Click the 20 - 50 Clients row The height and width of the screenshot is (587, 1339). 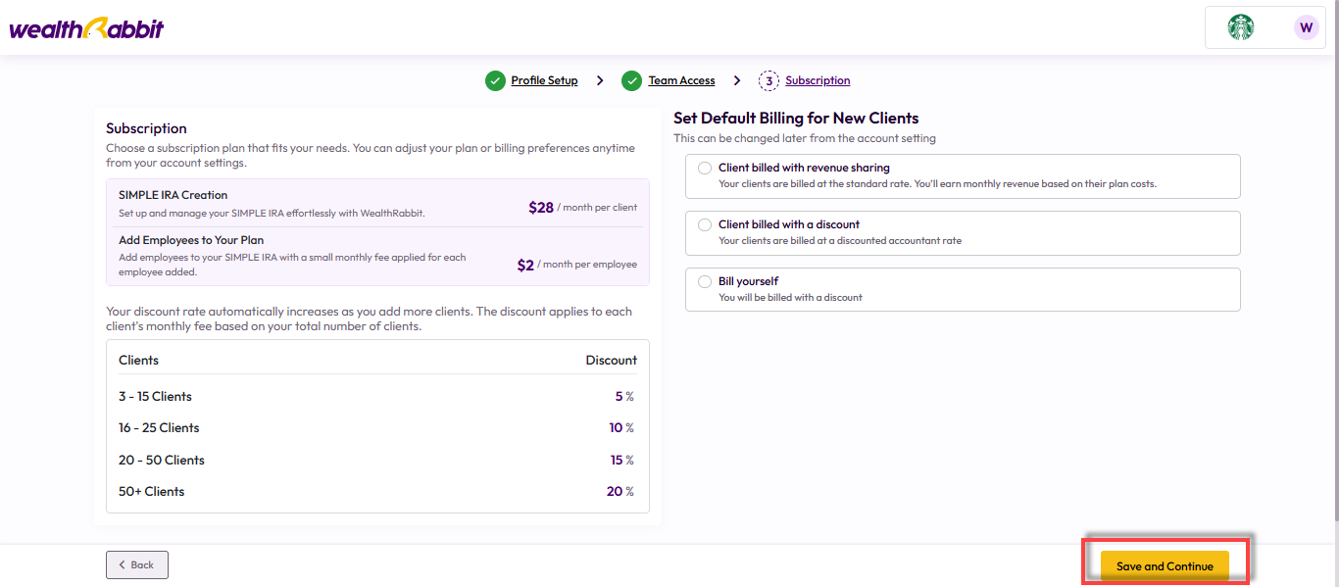[x=377, y=461]
